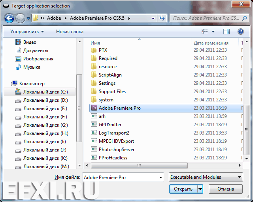Screen dimensions: 253x202
Task: Click the ScriptAlign folder icon
Action: pos(94,75)
